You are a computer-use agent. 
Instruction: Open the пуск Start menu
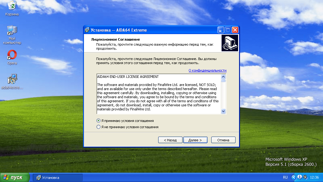coord(15,177)
